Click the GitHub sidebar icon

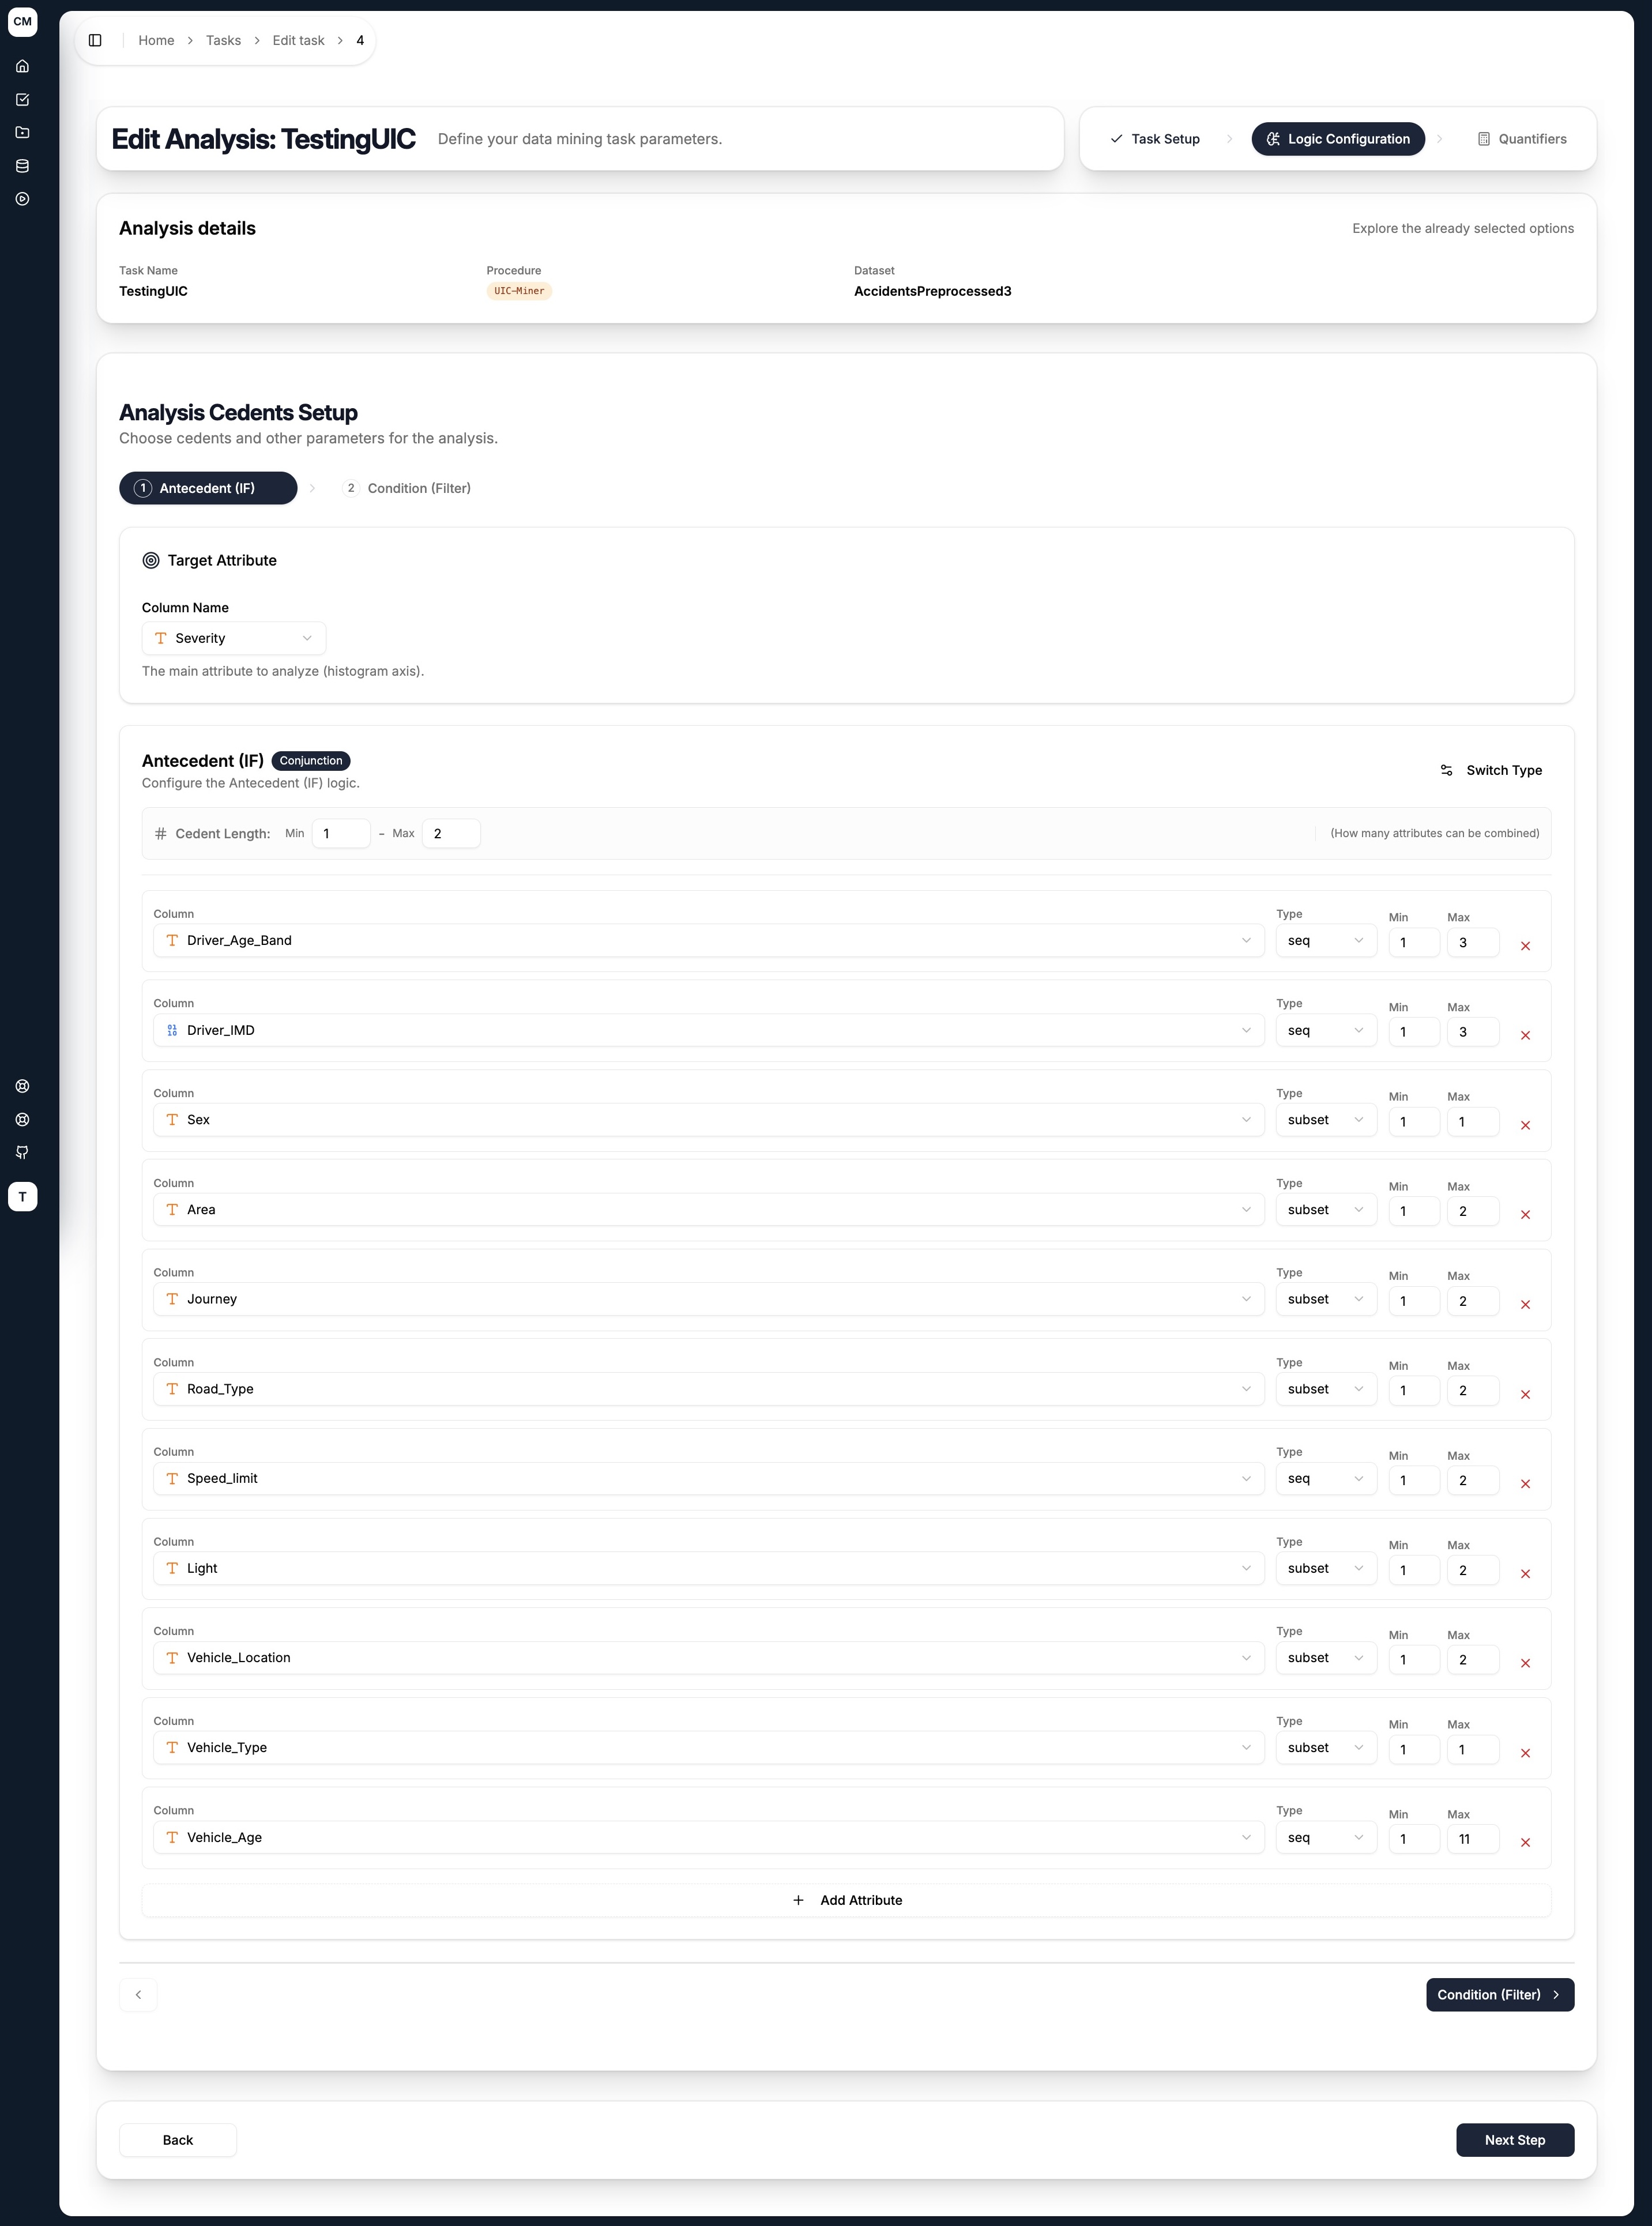pyautogui.click(x=22, y=1152)
